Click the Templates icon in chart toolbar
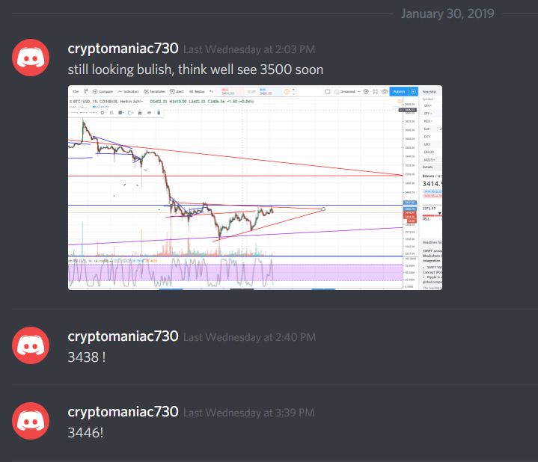Screen dimensions: 538x462 click(x=154, y=91)
